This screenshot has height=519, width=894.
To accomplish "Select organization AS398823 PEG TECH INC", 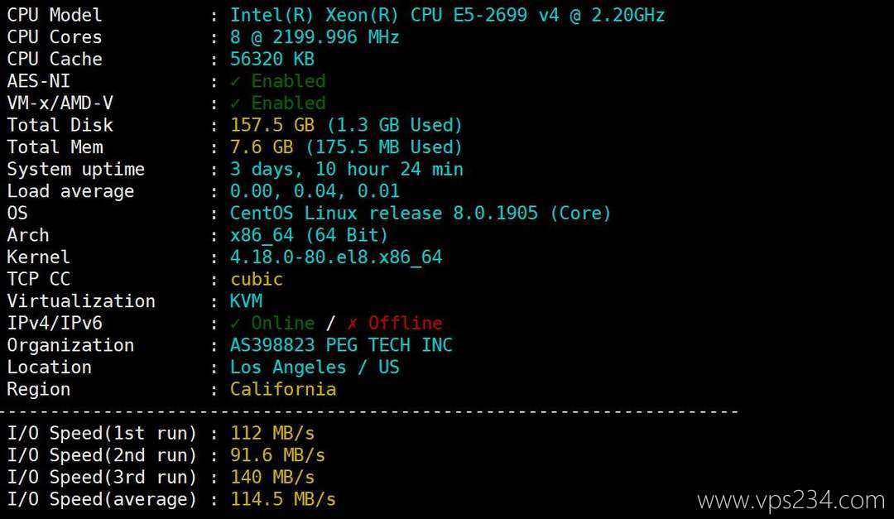I will [x=341, y=345].
